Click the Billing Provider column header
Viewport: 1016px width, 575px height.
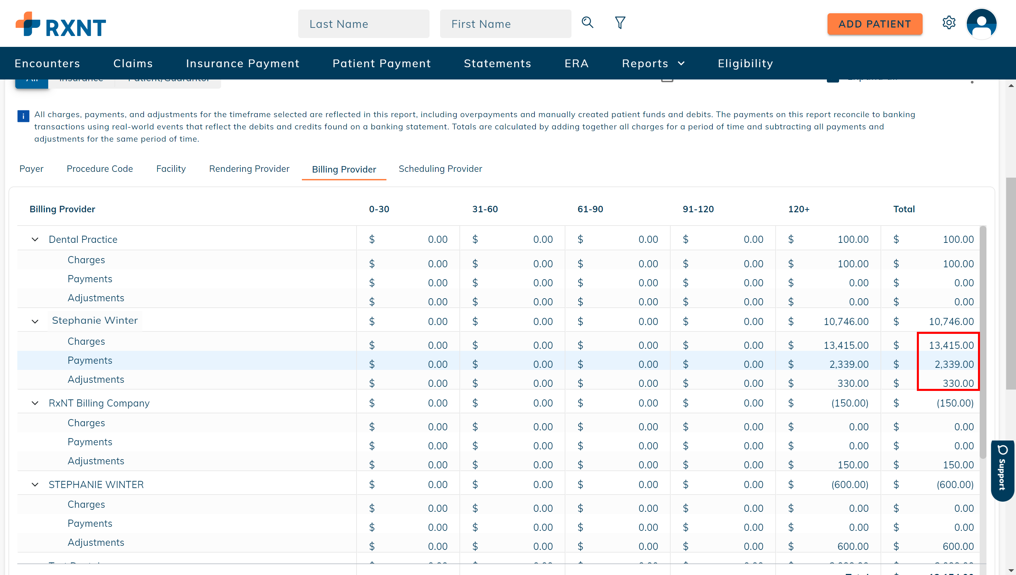[62, 209]
